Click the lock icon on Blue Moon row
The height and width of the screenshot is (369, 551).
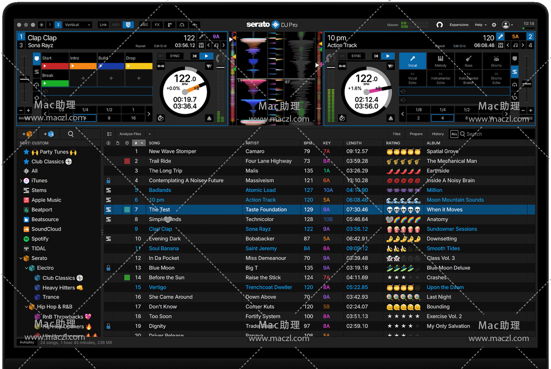pyautogui.click(x=108, y=268)
